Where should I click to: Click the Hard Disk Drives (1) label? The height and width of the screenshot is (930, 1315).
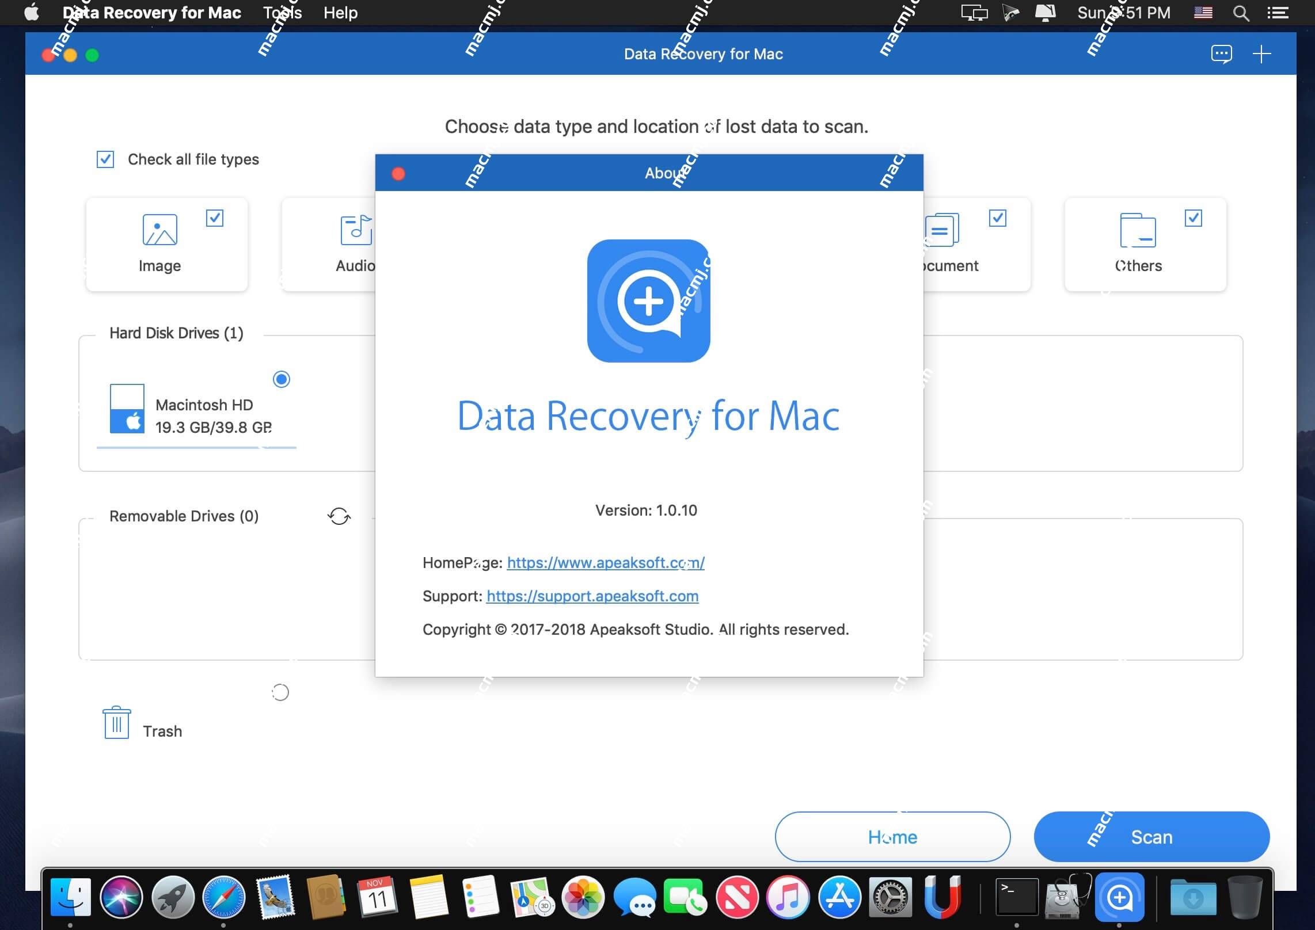click(176, 333)
